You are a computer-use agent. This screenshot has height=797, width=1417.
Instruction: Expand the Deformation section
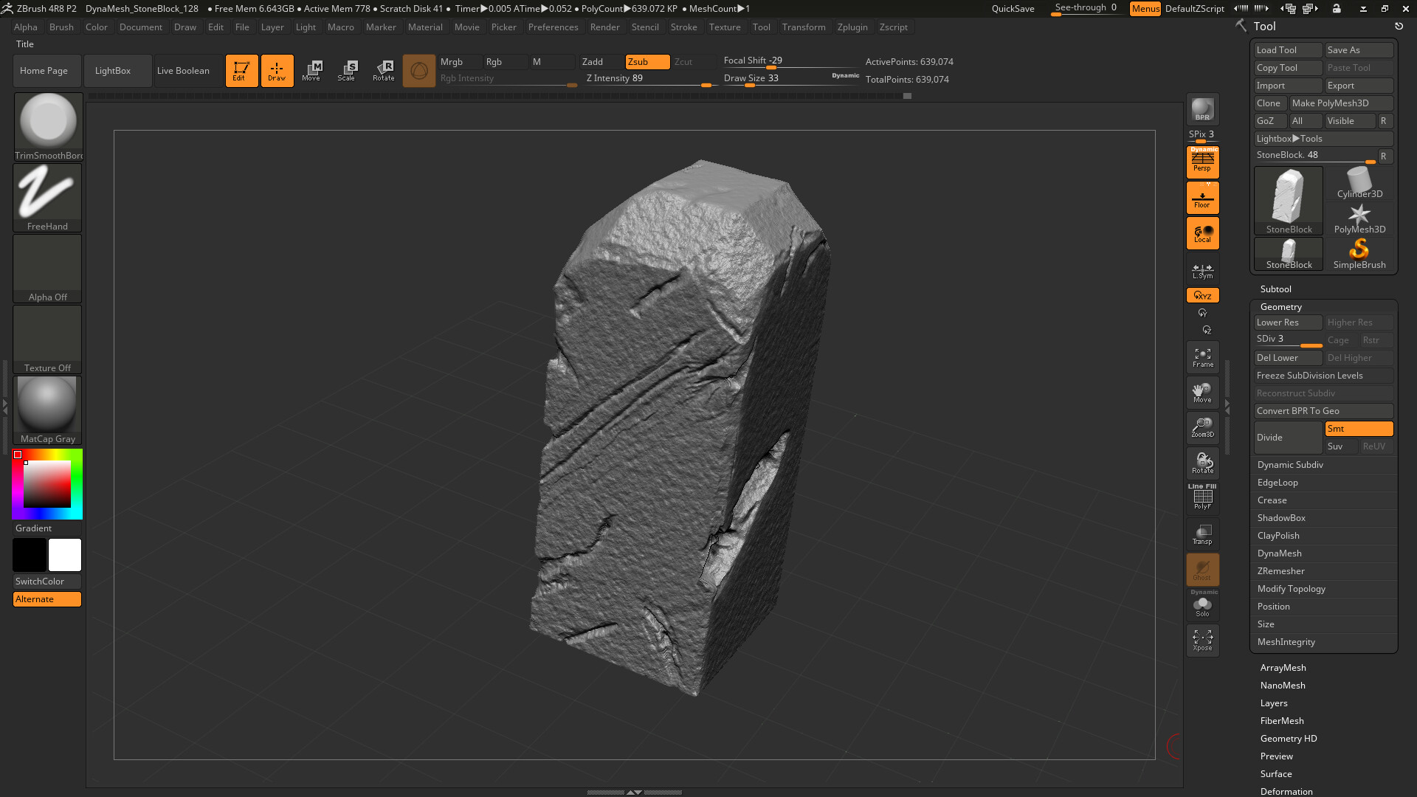point(1287,791)
